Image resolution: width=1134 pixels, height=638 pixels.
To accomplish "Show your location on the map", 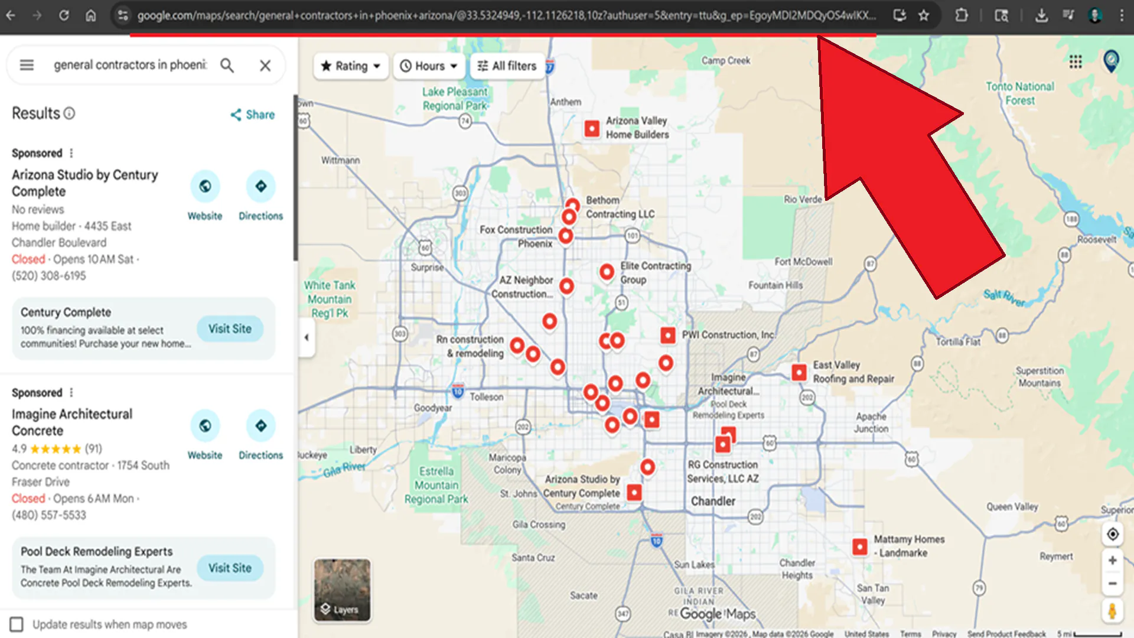I will [x=1112, y=535].
